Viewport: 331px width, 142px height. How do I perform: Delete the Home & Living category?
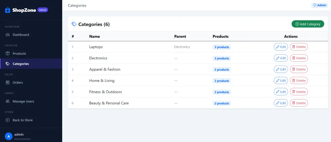point(299,81)
